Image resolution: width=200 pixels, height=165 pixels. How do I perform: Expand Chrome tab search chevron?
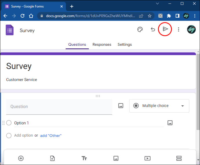click(157, 4)
